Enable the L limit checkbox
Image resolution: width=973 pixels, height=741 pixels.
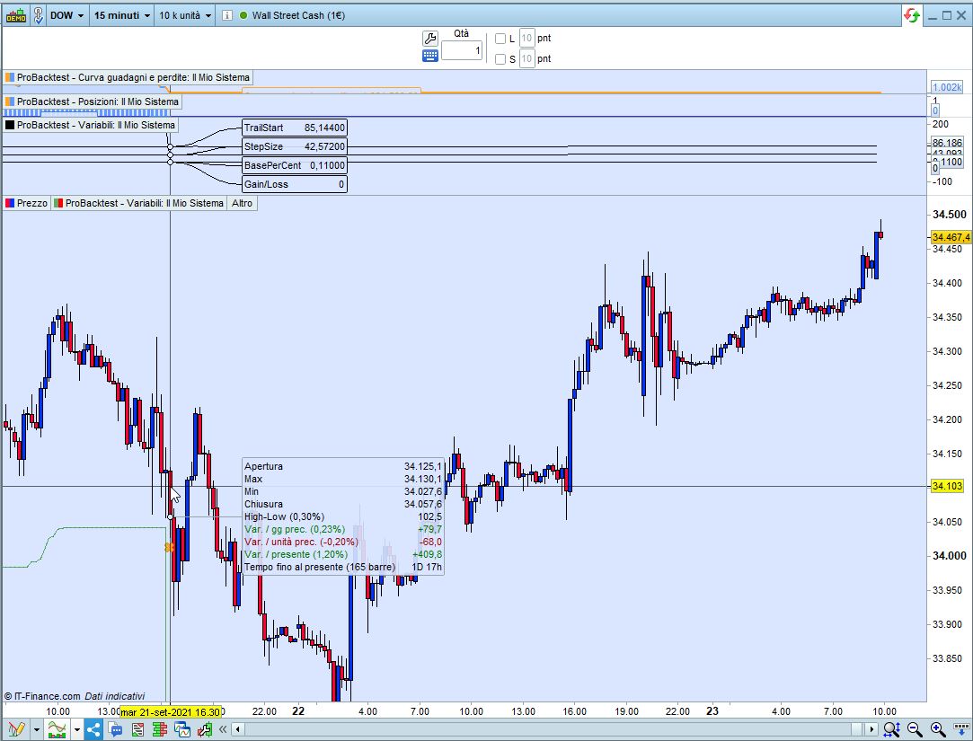[500, 39]
